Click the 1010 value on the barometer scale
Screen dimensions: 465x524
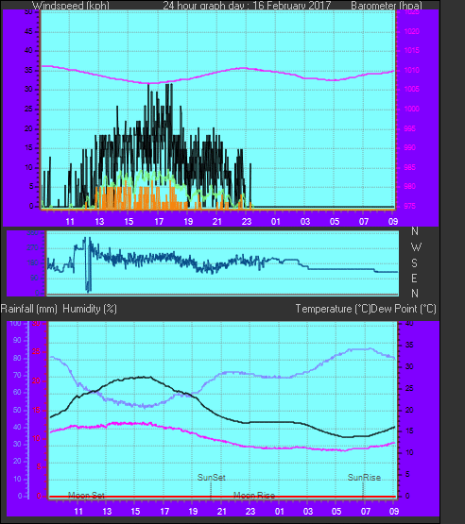pyautogui.click(x=411, y=70)
